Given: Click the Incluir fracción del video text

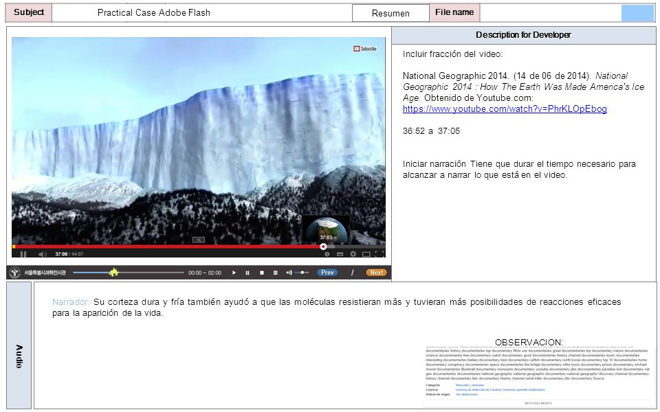Looking at the screenshot, I should click(x=452, y=54).
